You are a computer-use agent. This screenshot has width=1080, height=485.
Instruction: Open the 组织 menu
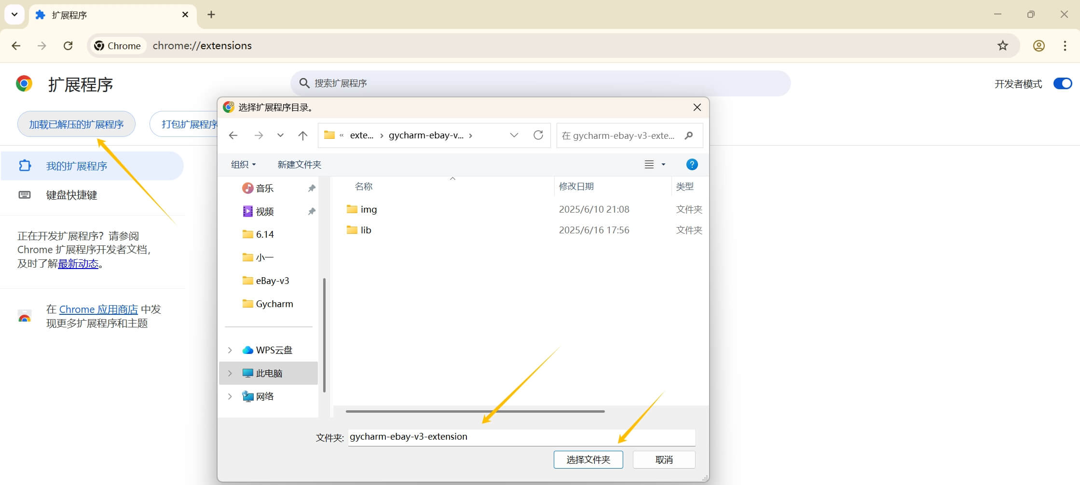point(243,164)
